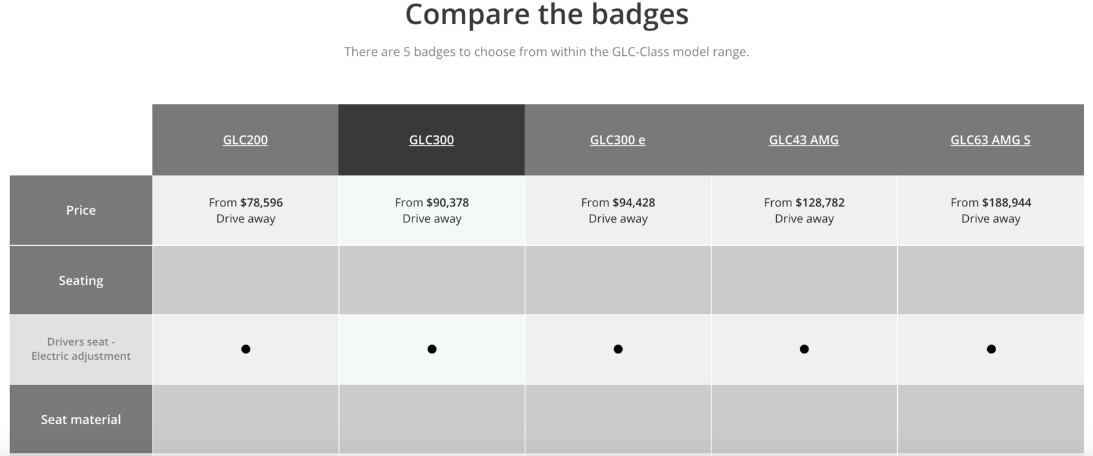
Task: Click the electric seat dot under GLC200
Action: 246,349
